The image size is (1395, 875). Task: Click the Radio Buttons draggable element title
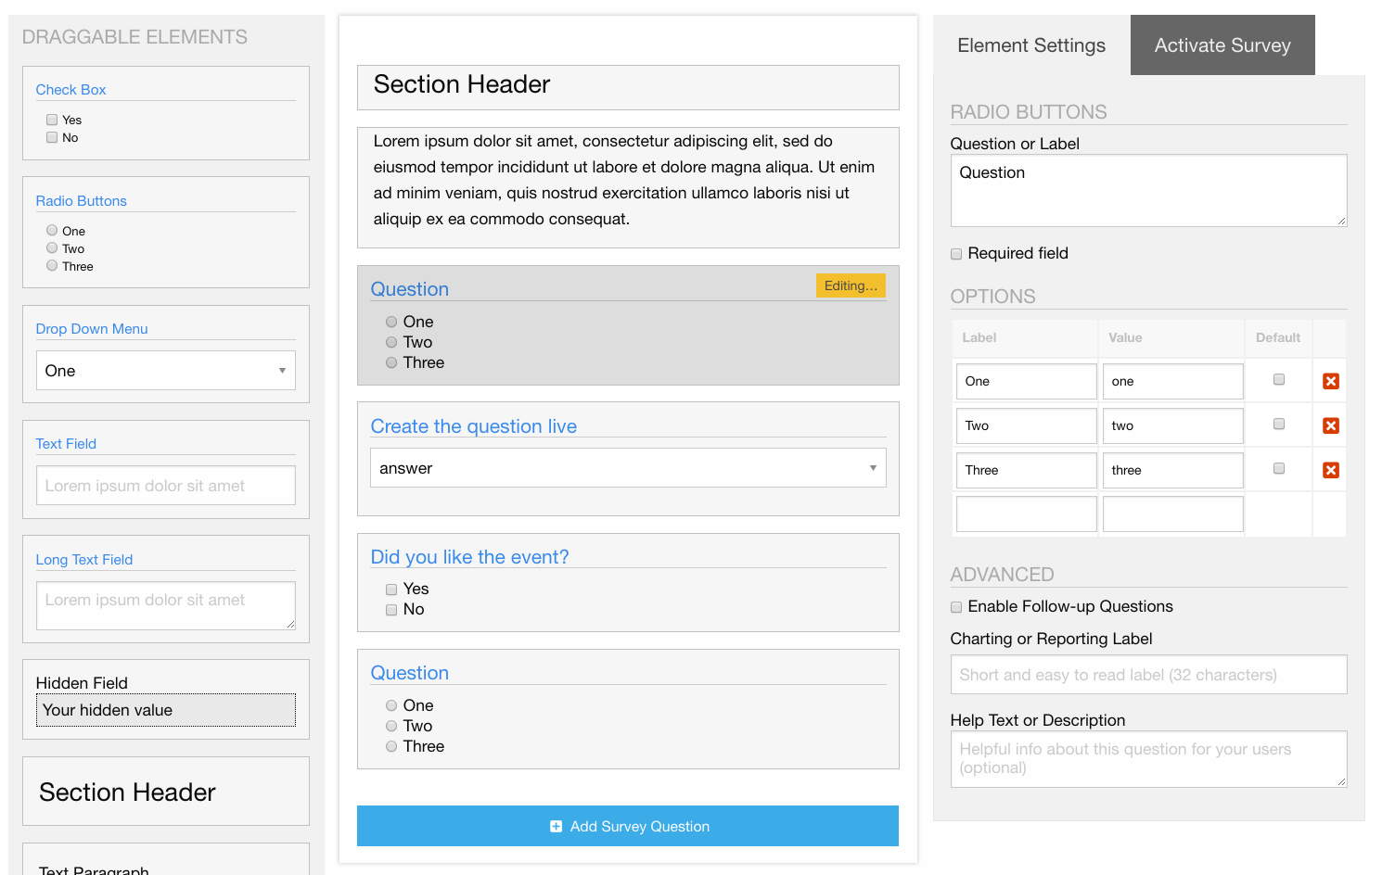[82, 201]
